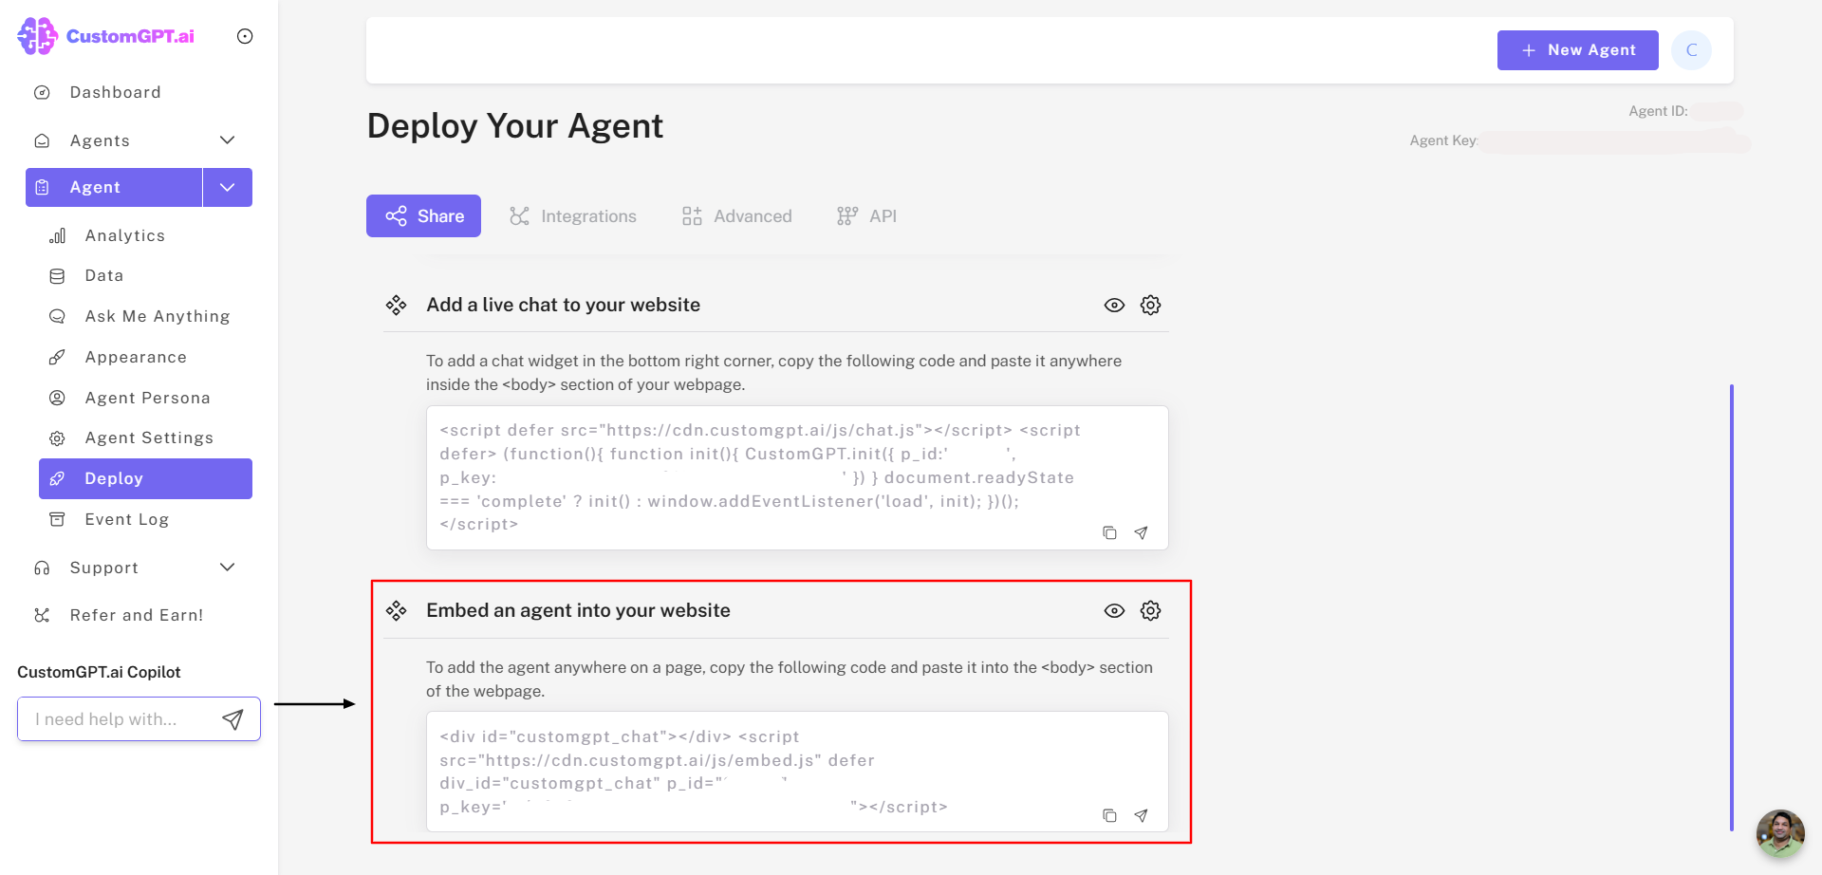Open Event Log

pyautogui.click(x=126, y=519)
